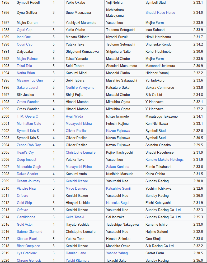207x263 pixels.
Task: Open the Gold Actor link
Action: [25, 224]
